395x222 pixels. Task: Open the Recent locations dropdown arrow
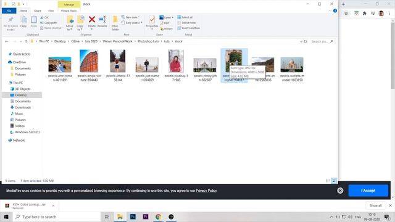pos(20,41)
